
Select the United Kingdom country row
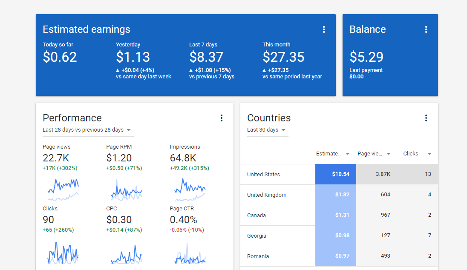click(x=267, y=195)
